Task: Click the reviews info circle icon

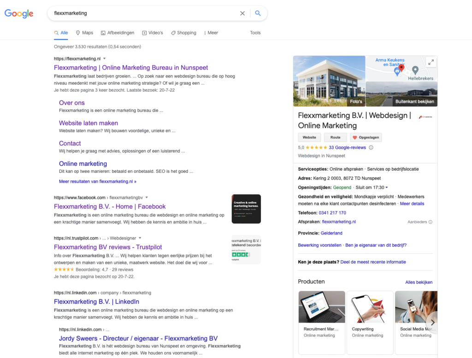Action: 371,147
